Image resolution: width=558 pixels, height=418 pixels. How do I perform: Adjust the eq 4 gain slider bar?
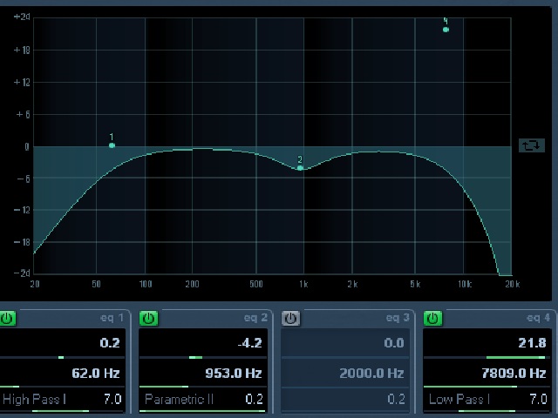click(487, 357)
